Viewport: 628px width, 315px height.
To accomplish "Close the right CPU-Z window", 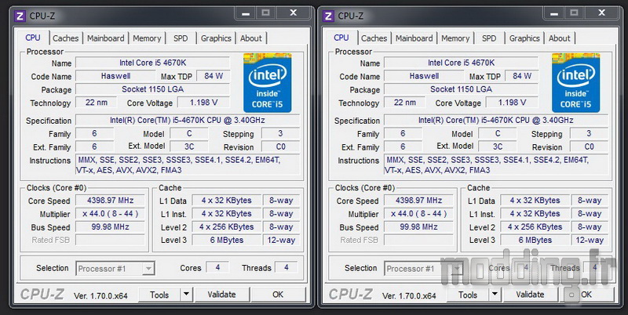I will click(601, 13).
